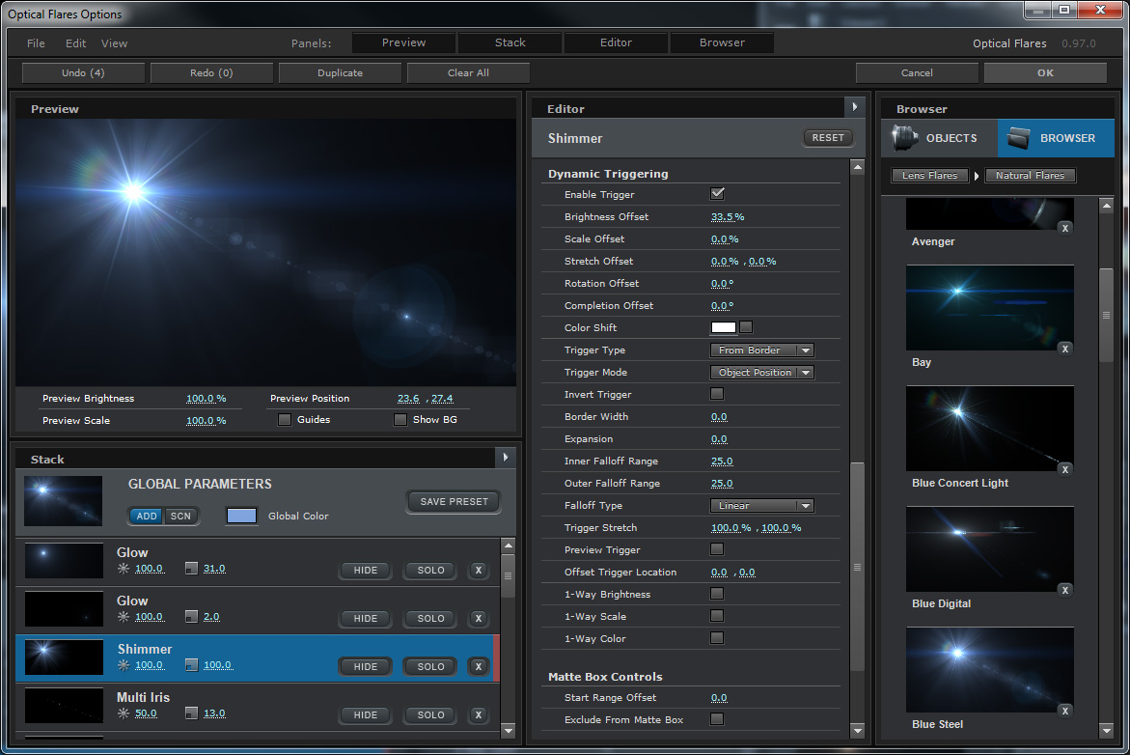Open the Browser folder icon tab

pos(1019,138)
